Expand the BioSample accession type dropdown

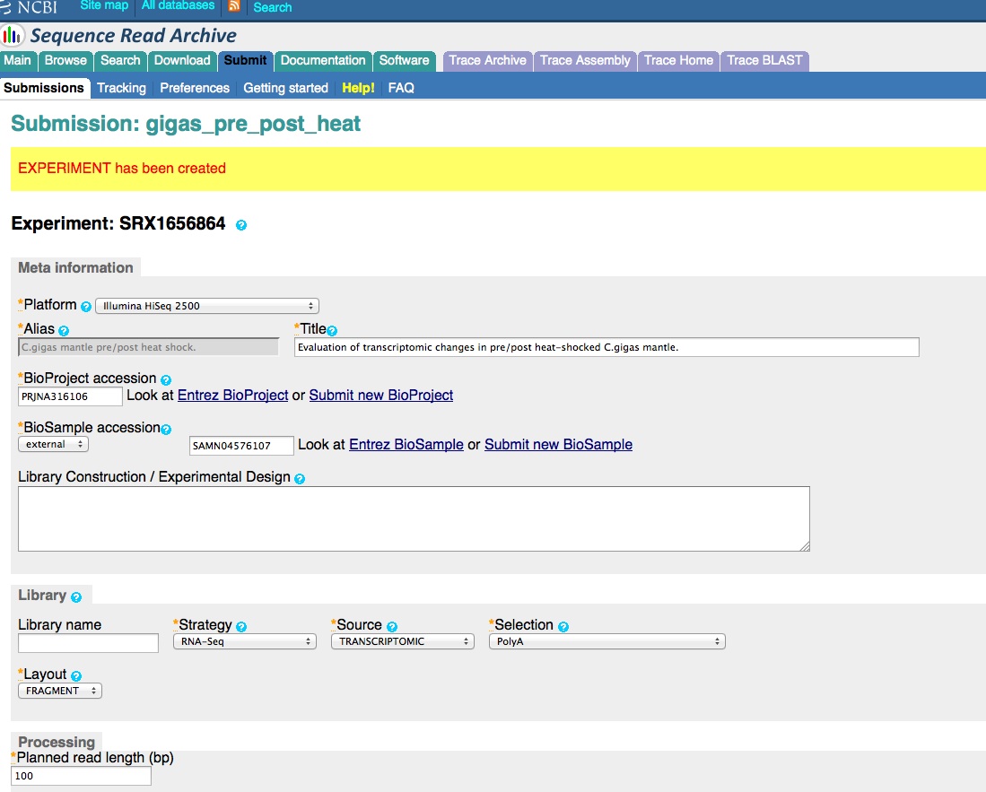[x=53, y=444]
